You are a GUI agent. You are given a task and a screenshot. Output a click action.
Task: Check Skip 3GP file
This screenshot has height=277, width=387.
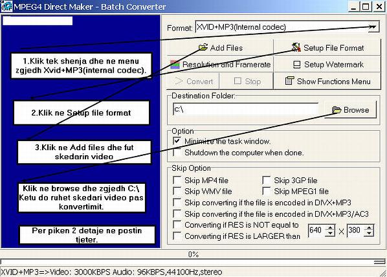tap(267, 180)
